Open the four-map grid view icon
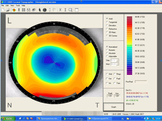 click(24, 10)
